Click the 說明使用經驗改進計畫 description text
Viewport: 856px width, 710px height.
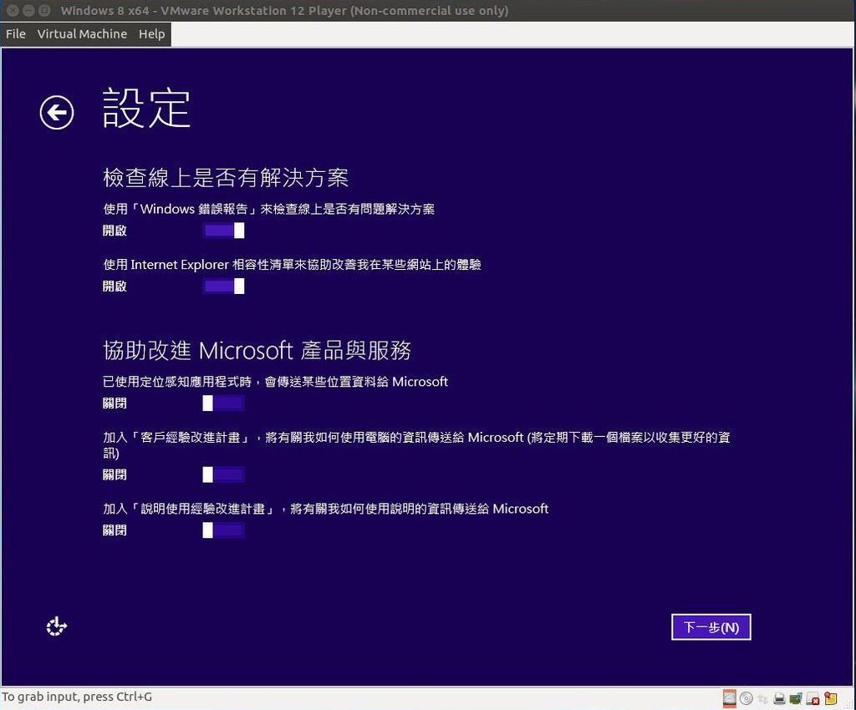(325, 509)
